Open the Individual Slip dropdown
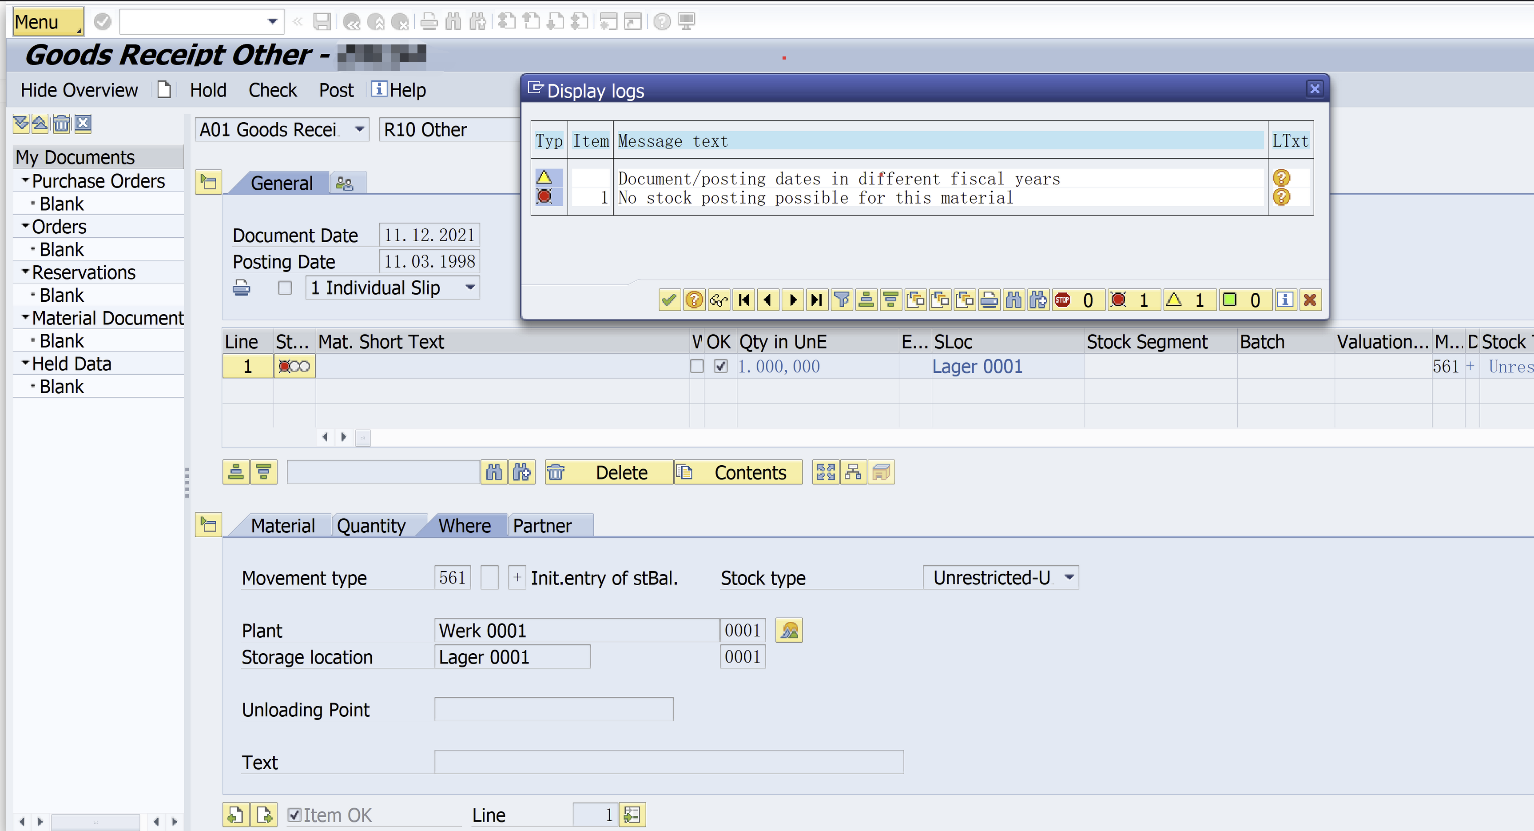 470,288
